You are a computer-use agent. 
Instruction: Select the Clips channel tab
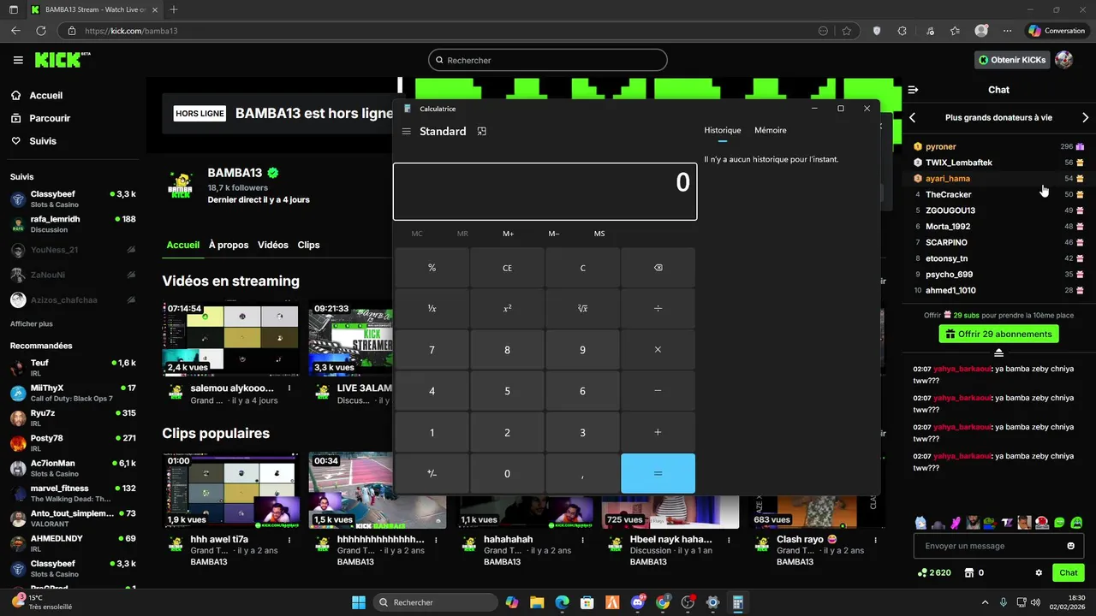click(308, 245)
